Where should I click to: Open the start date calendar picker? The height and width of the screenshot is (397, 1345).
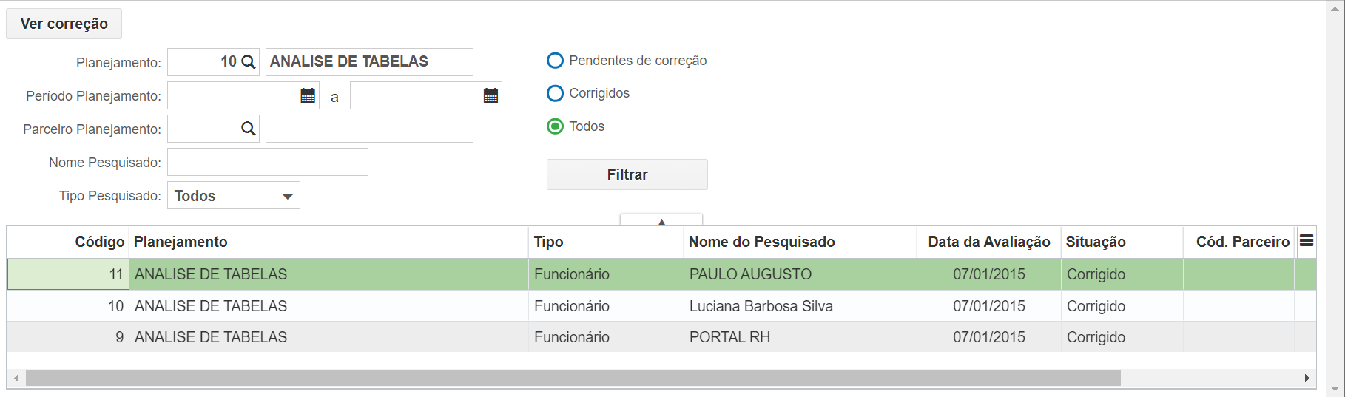click(308, 95)
